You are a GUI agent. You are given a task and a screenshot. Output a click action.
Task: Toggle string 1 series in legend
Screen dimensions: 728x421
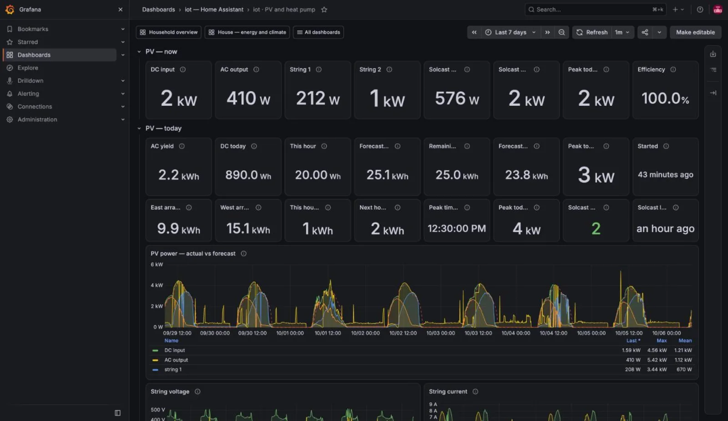172,370
